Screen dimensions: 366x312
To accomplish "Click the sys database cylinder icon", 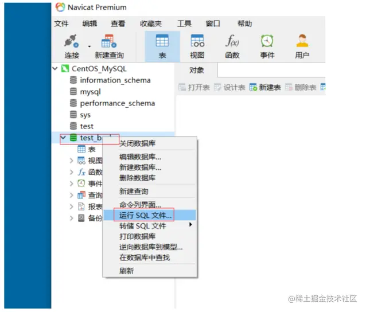I will [73, 114].
